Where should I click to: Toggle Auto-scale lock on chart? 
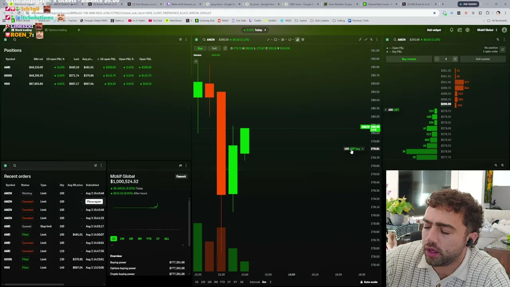(x=369, y=282)
